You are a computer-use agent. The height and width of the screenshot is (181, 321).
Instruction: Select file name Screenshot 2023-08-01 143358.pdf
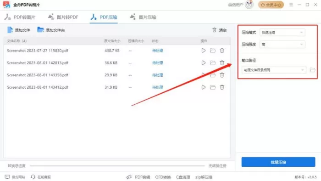pos(38,75)
